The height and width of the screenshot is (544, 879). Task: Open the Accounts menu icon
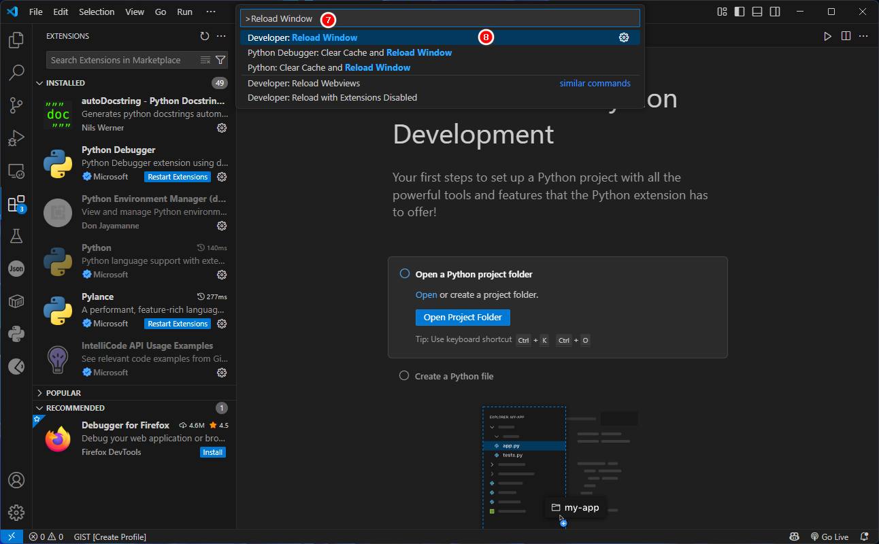click(x=16, y=480)
